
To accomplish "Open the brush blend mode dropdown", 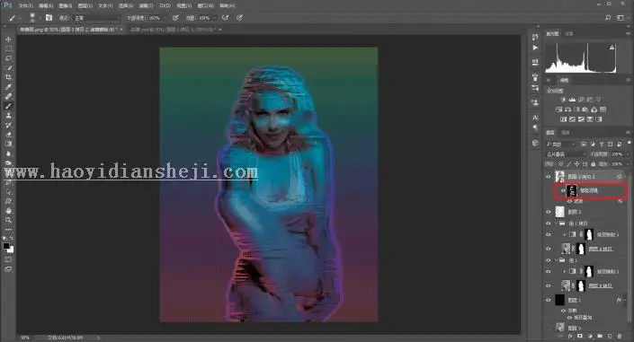I will pyautogui.click(x=97, y=18).
